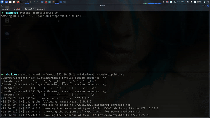Viewport: 210px width, 118px height.
Task: Open the file manager launcher icon
Action: click(10, 2)
